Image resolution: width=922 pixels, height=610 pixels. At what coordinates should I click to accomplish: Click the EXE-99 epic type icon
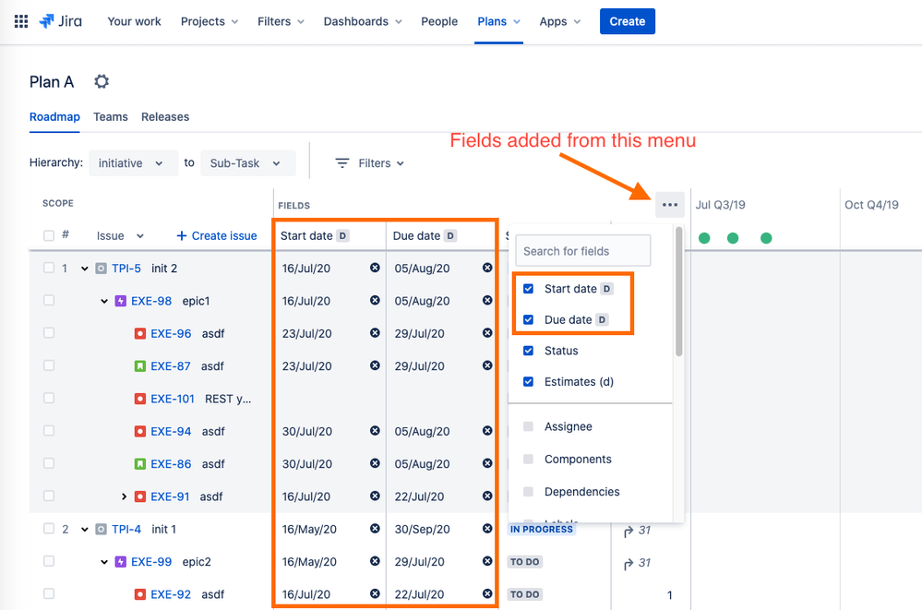[121, 562]
